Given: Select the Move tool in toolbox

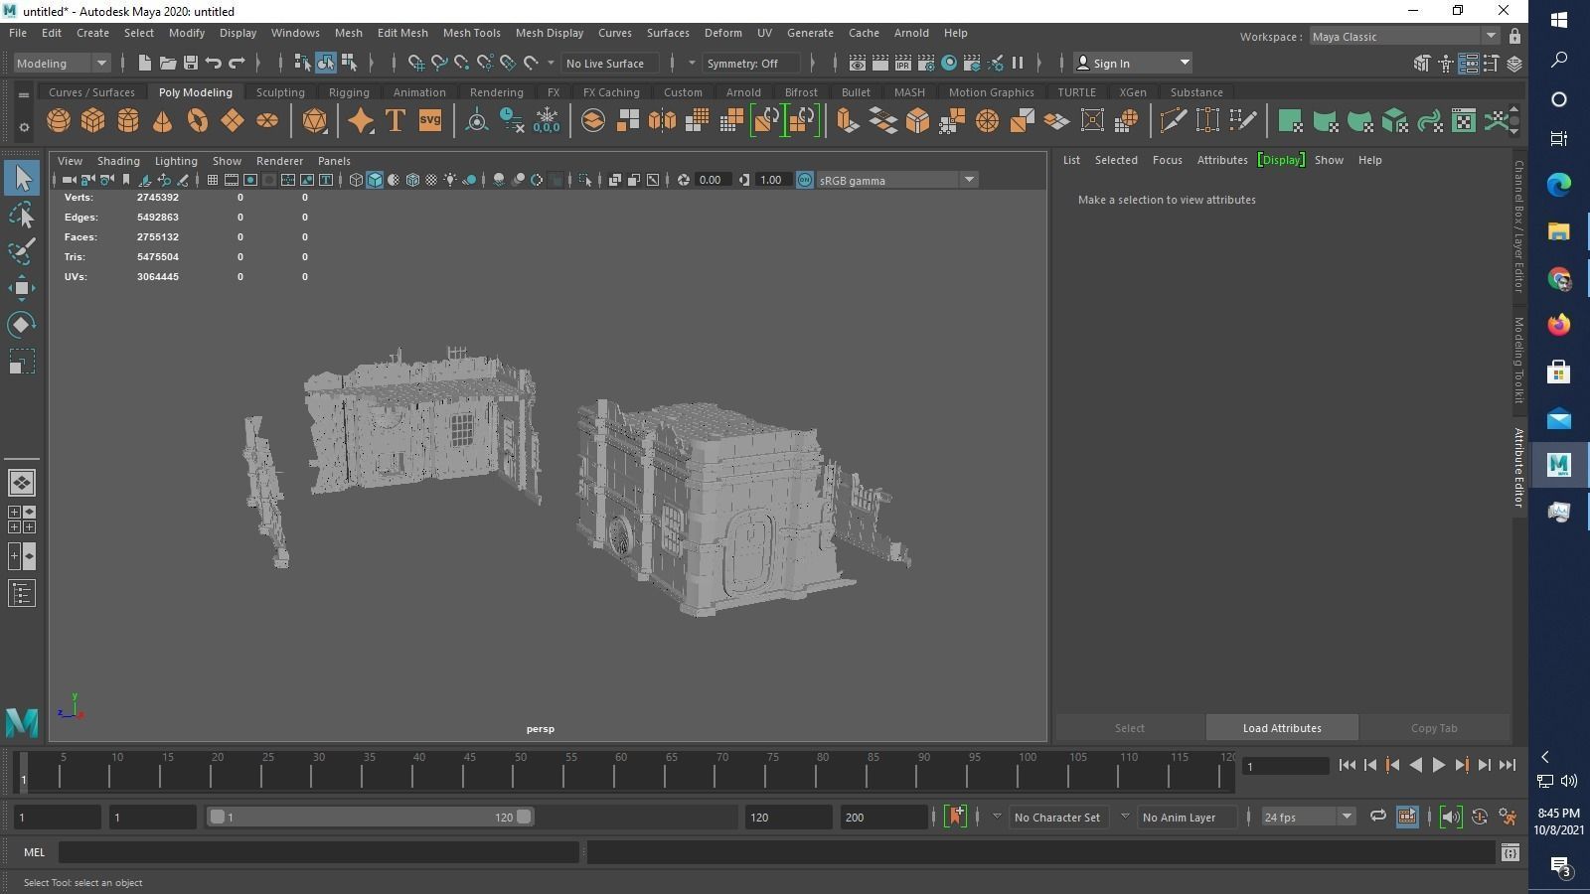Looking at the screenshot, I should pyautogui.click(x=22, y=288).
